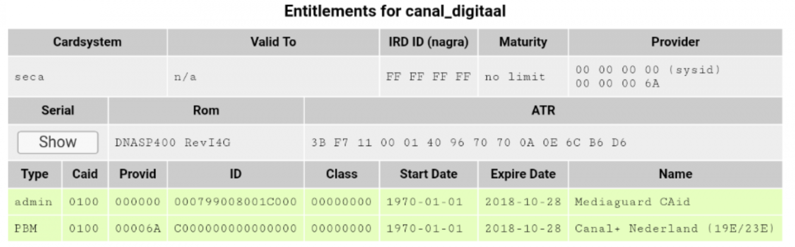795x247 pixels.
Task: Select the ATR hex string value
Action: click(x=468, y=143)
